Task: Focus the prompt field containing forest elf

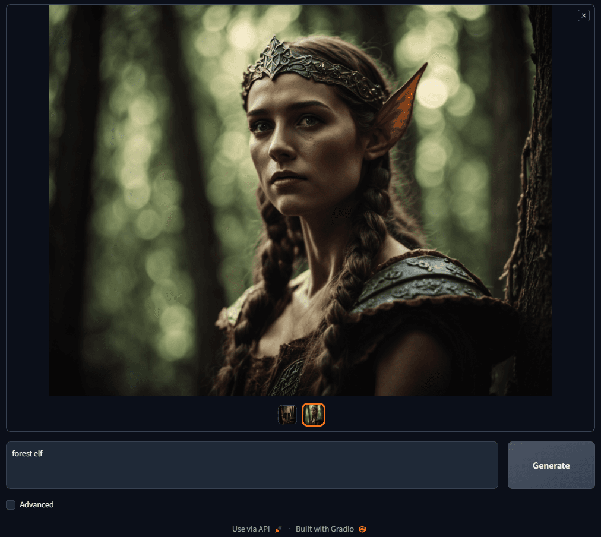Action: pyautogui.click(x=252, y=465)
